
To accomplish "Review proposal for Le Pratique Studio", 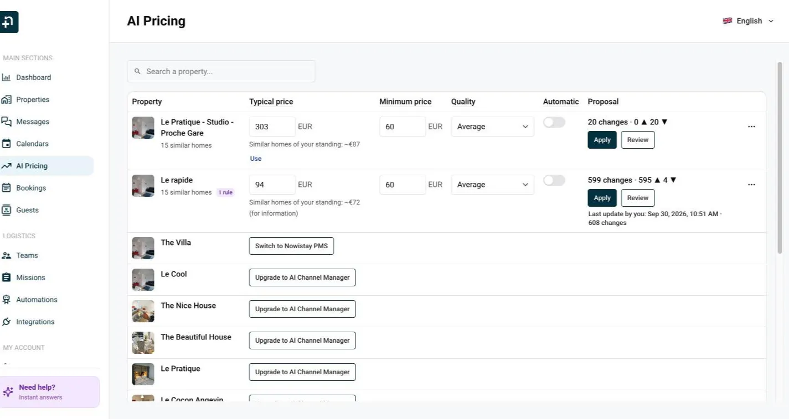I will pos(638,140).
